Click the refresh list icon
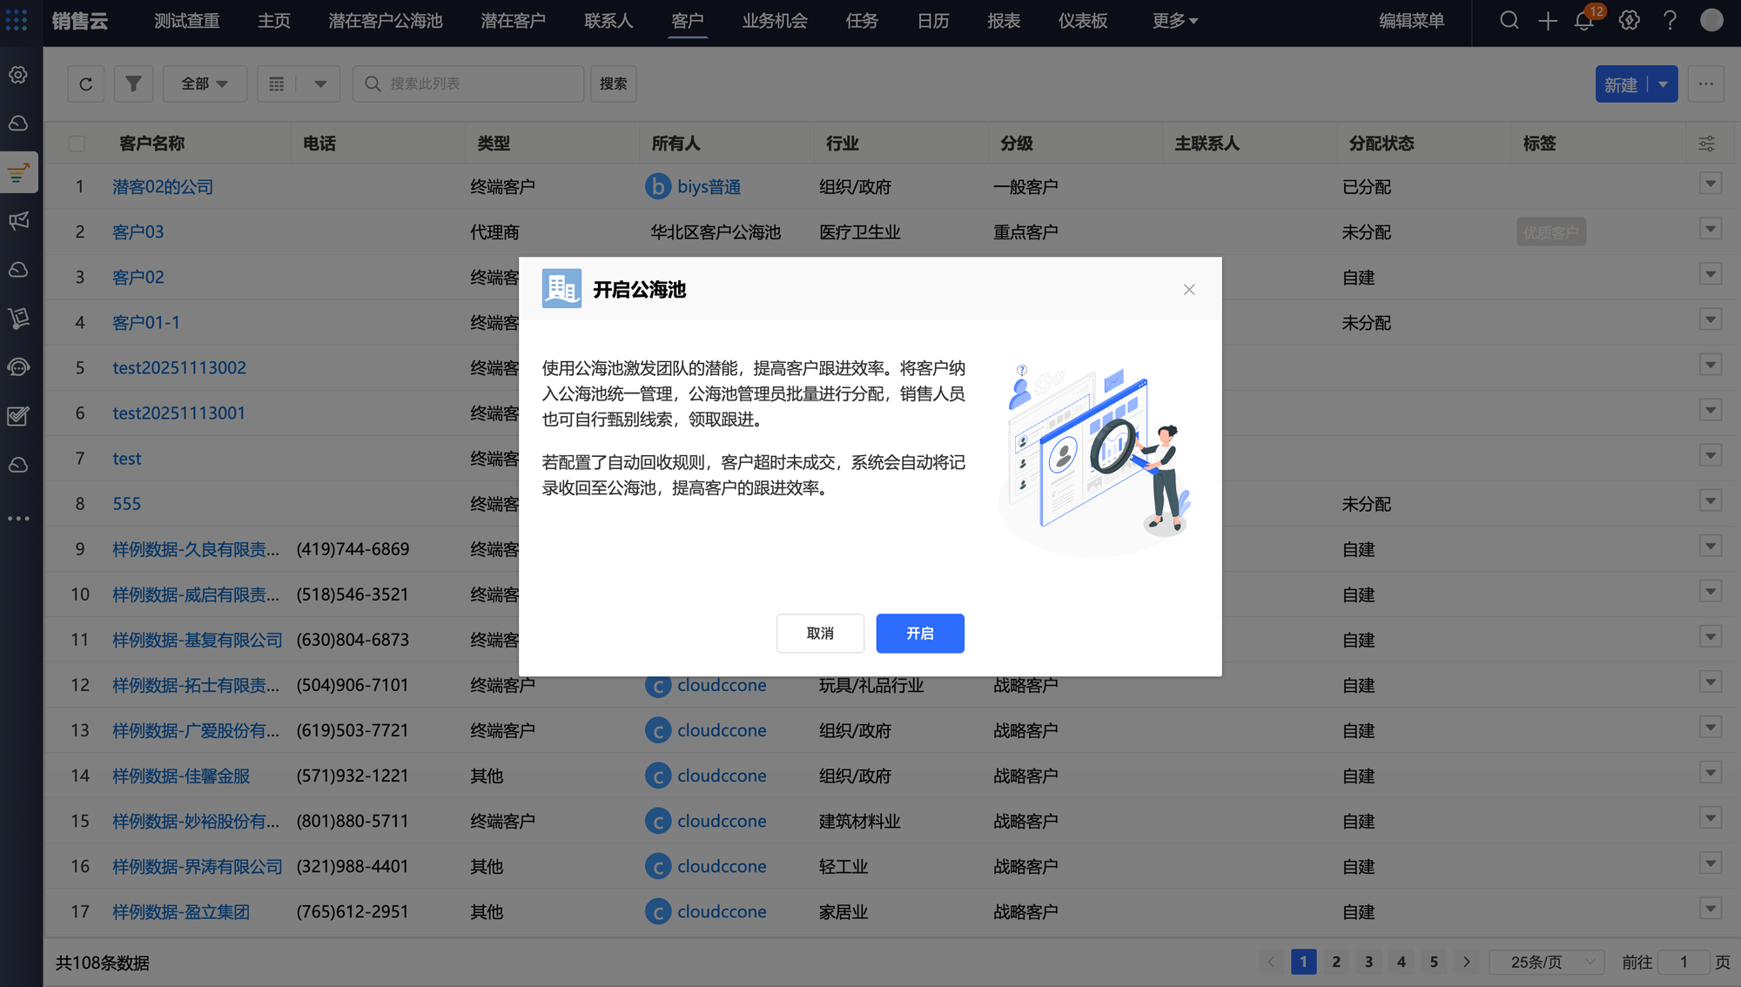 pos(85,84)
